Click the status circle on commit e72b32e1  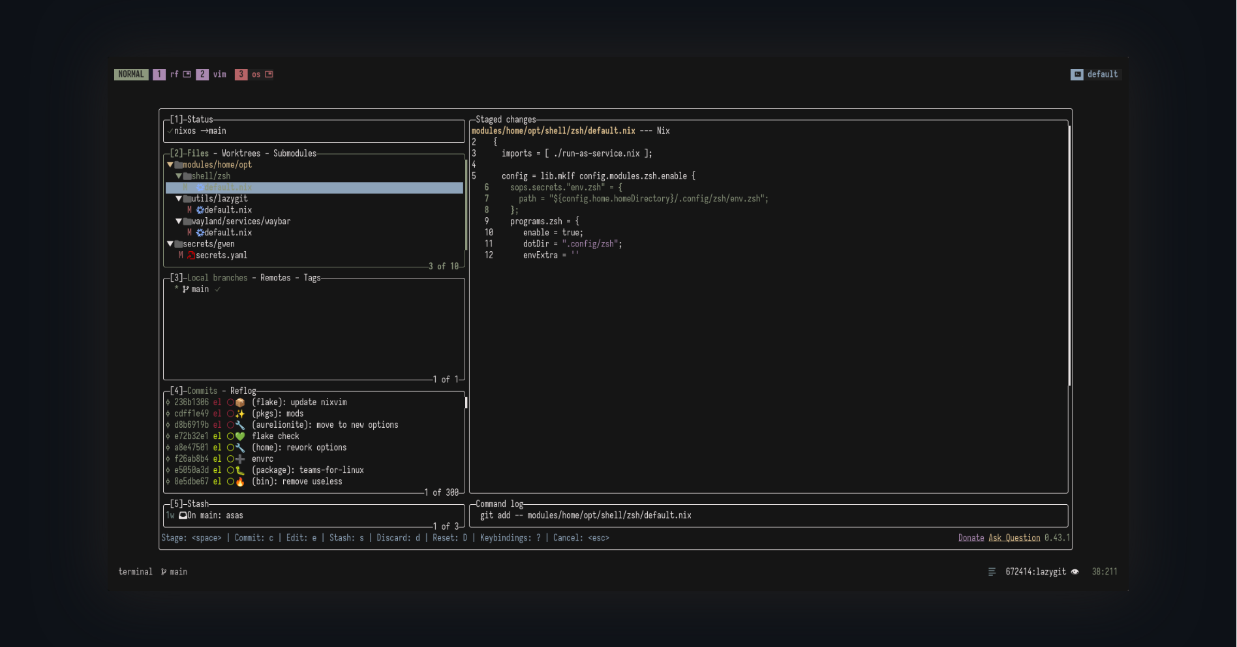(x=230, y=436)
